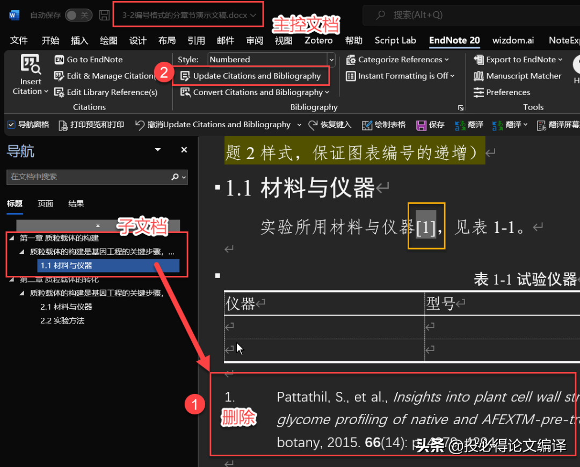Click the navigation search magnifier icon
Viewport: 580px width, 467px height.
pos(175,177)
